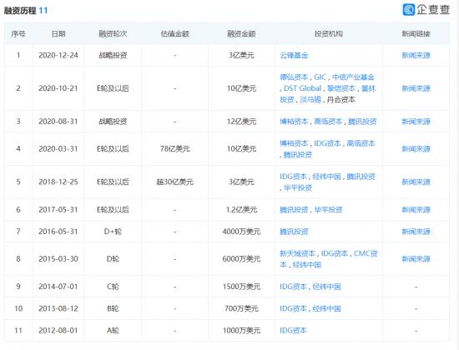459x350 pixels.
Task: Select the date 2014-07-01 cell
Action: 58,287
